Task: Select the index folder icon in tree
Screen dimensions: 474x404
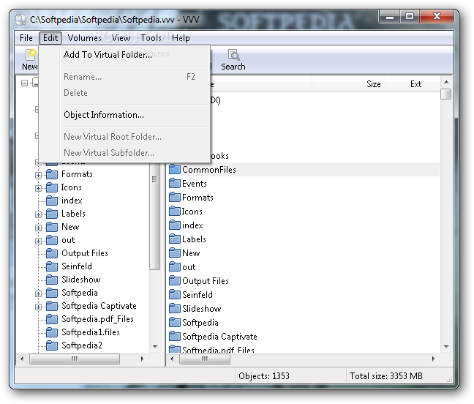Action: point(52,201)
